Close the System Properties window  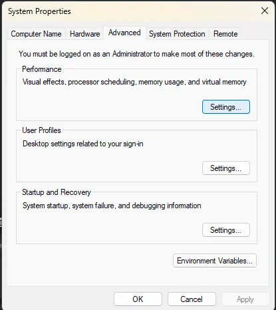pos(265,11)
